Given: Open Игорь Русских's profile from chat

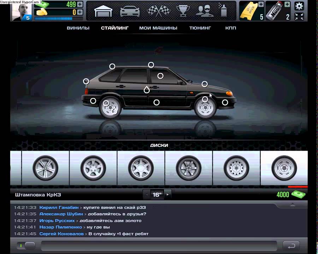Looking at the screenshot, I should 57,220.
